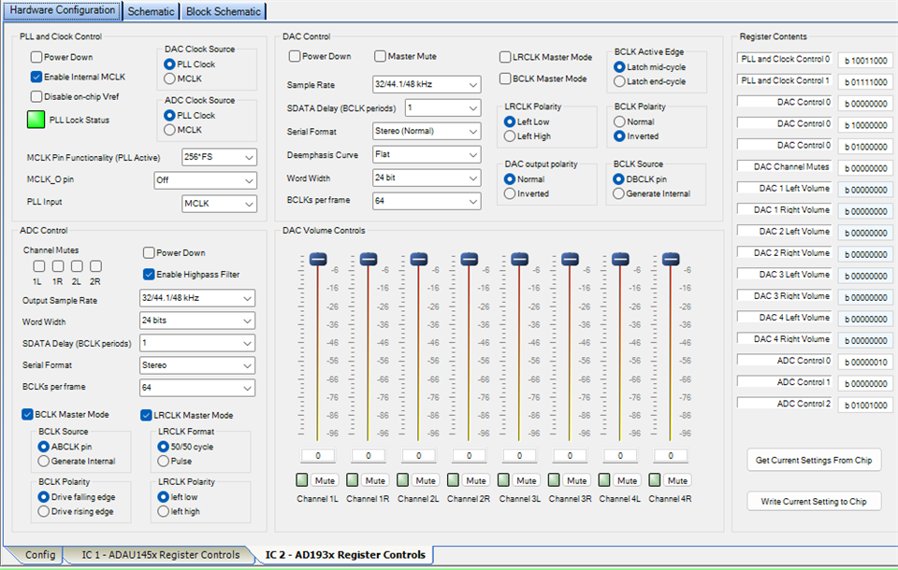Viewport: 898px width, 570px height.
Task: Open PLL Input dropdown
Action: point(219,203)
